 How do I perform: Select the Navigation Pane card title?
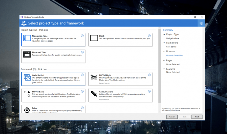click(40, 36)
